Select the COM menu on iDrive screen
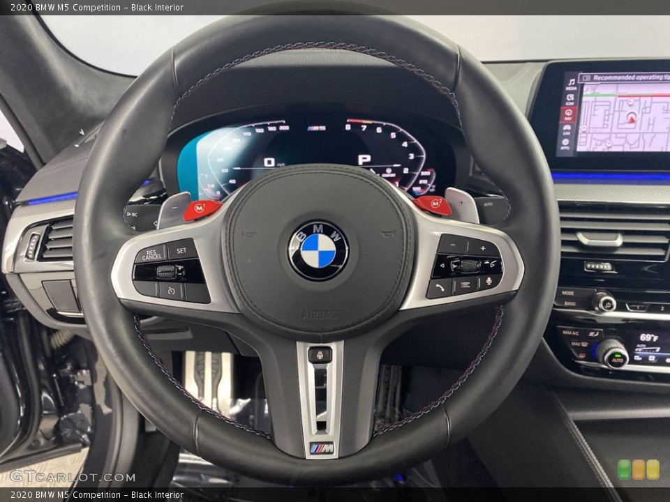Screen dimensions: 670x502 [x=570, y=100]
